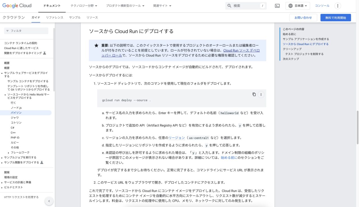Open Cloud Shell terminal icon
This screenshot has height=207, width=359.
click(277, 6)
